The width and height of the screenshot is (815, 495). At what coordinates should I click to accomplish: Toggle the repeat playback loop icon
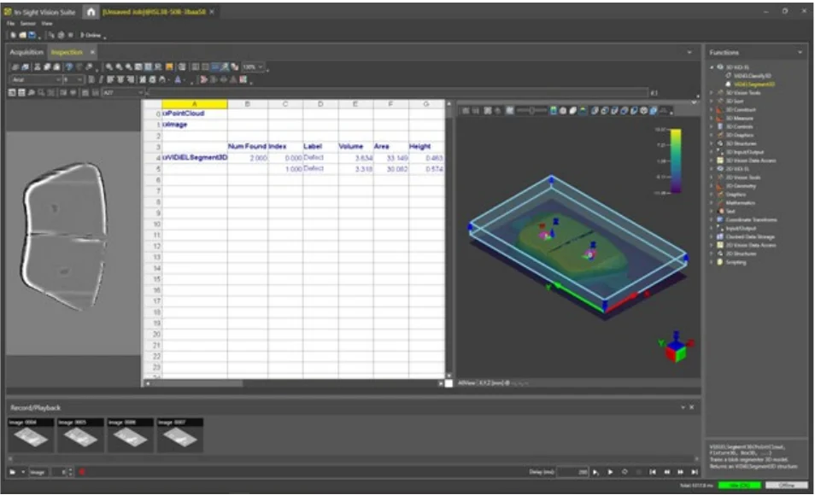click(x=624, y=472)
